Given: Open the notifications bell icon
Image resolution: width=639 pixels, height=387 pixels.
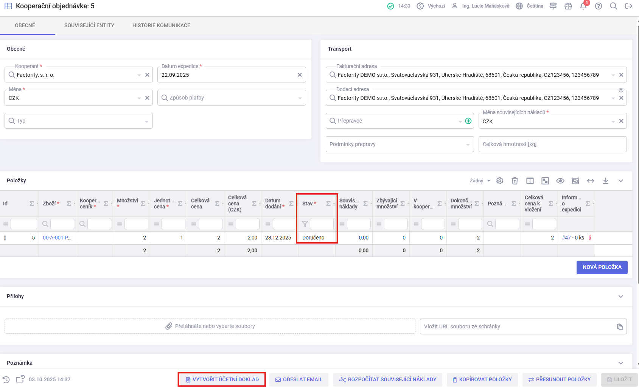Looking at the screenshot, I should click(x=583, y=6).
